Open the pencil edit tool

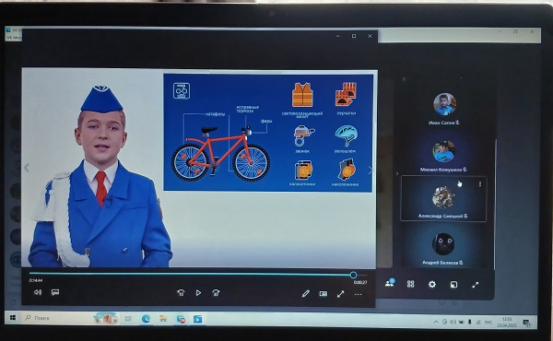306,293
